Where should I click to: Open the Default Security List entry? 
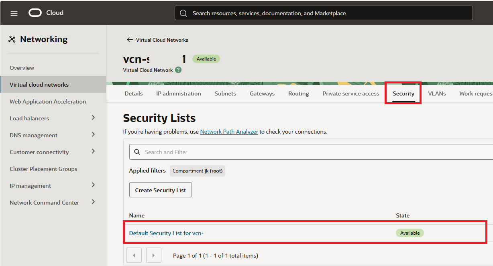166,233
